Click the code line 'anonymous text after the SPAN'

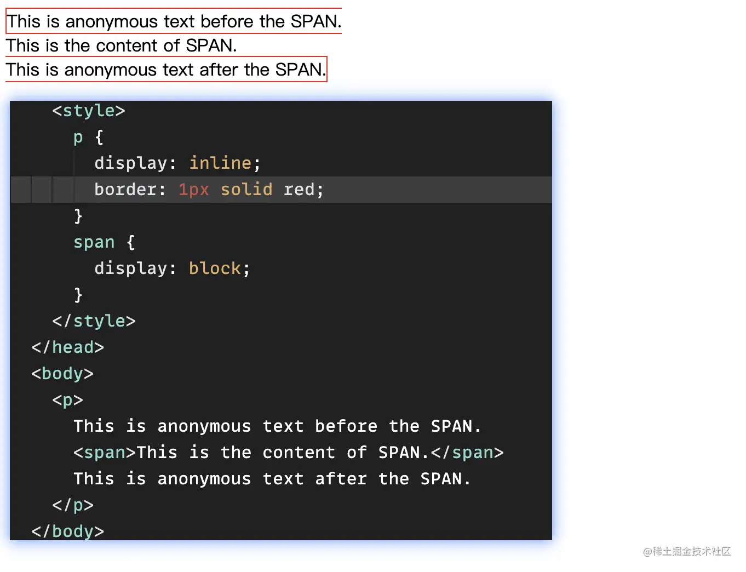(x=272, y=478)
